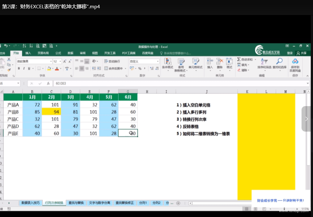Click the Cut scissors icon
The width and height of the screenshot is (313, 217).
(x=9, y=59)
